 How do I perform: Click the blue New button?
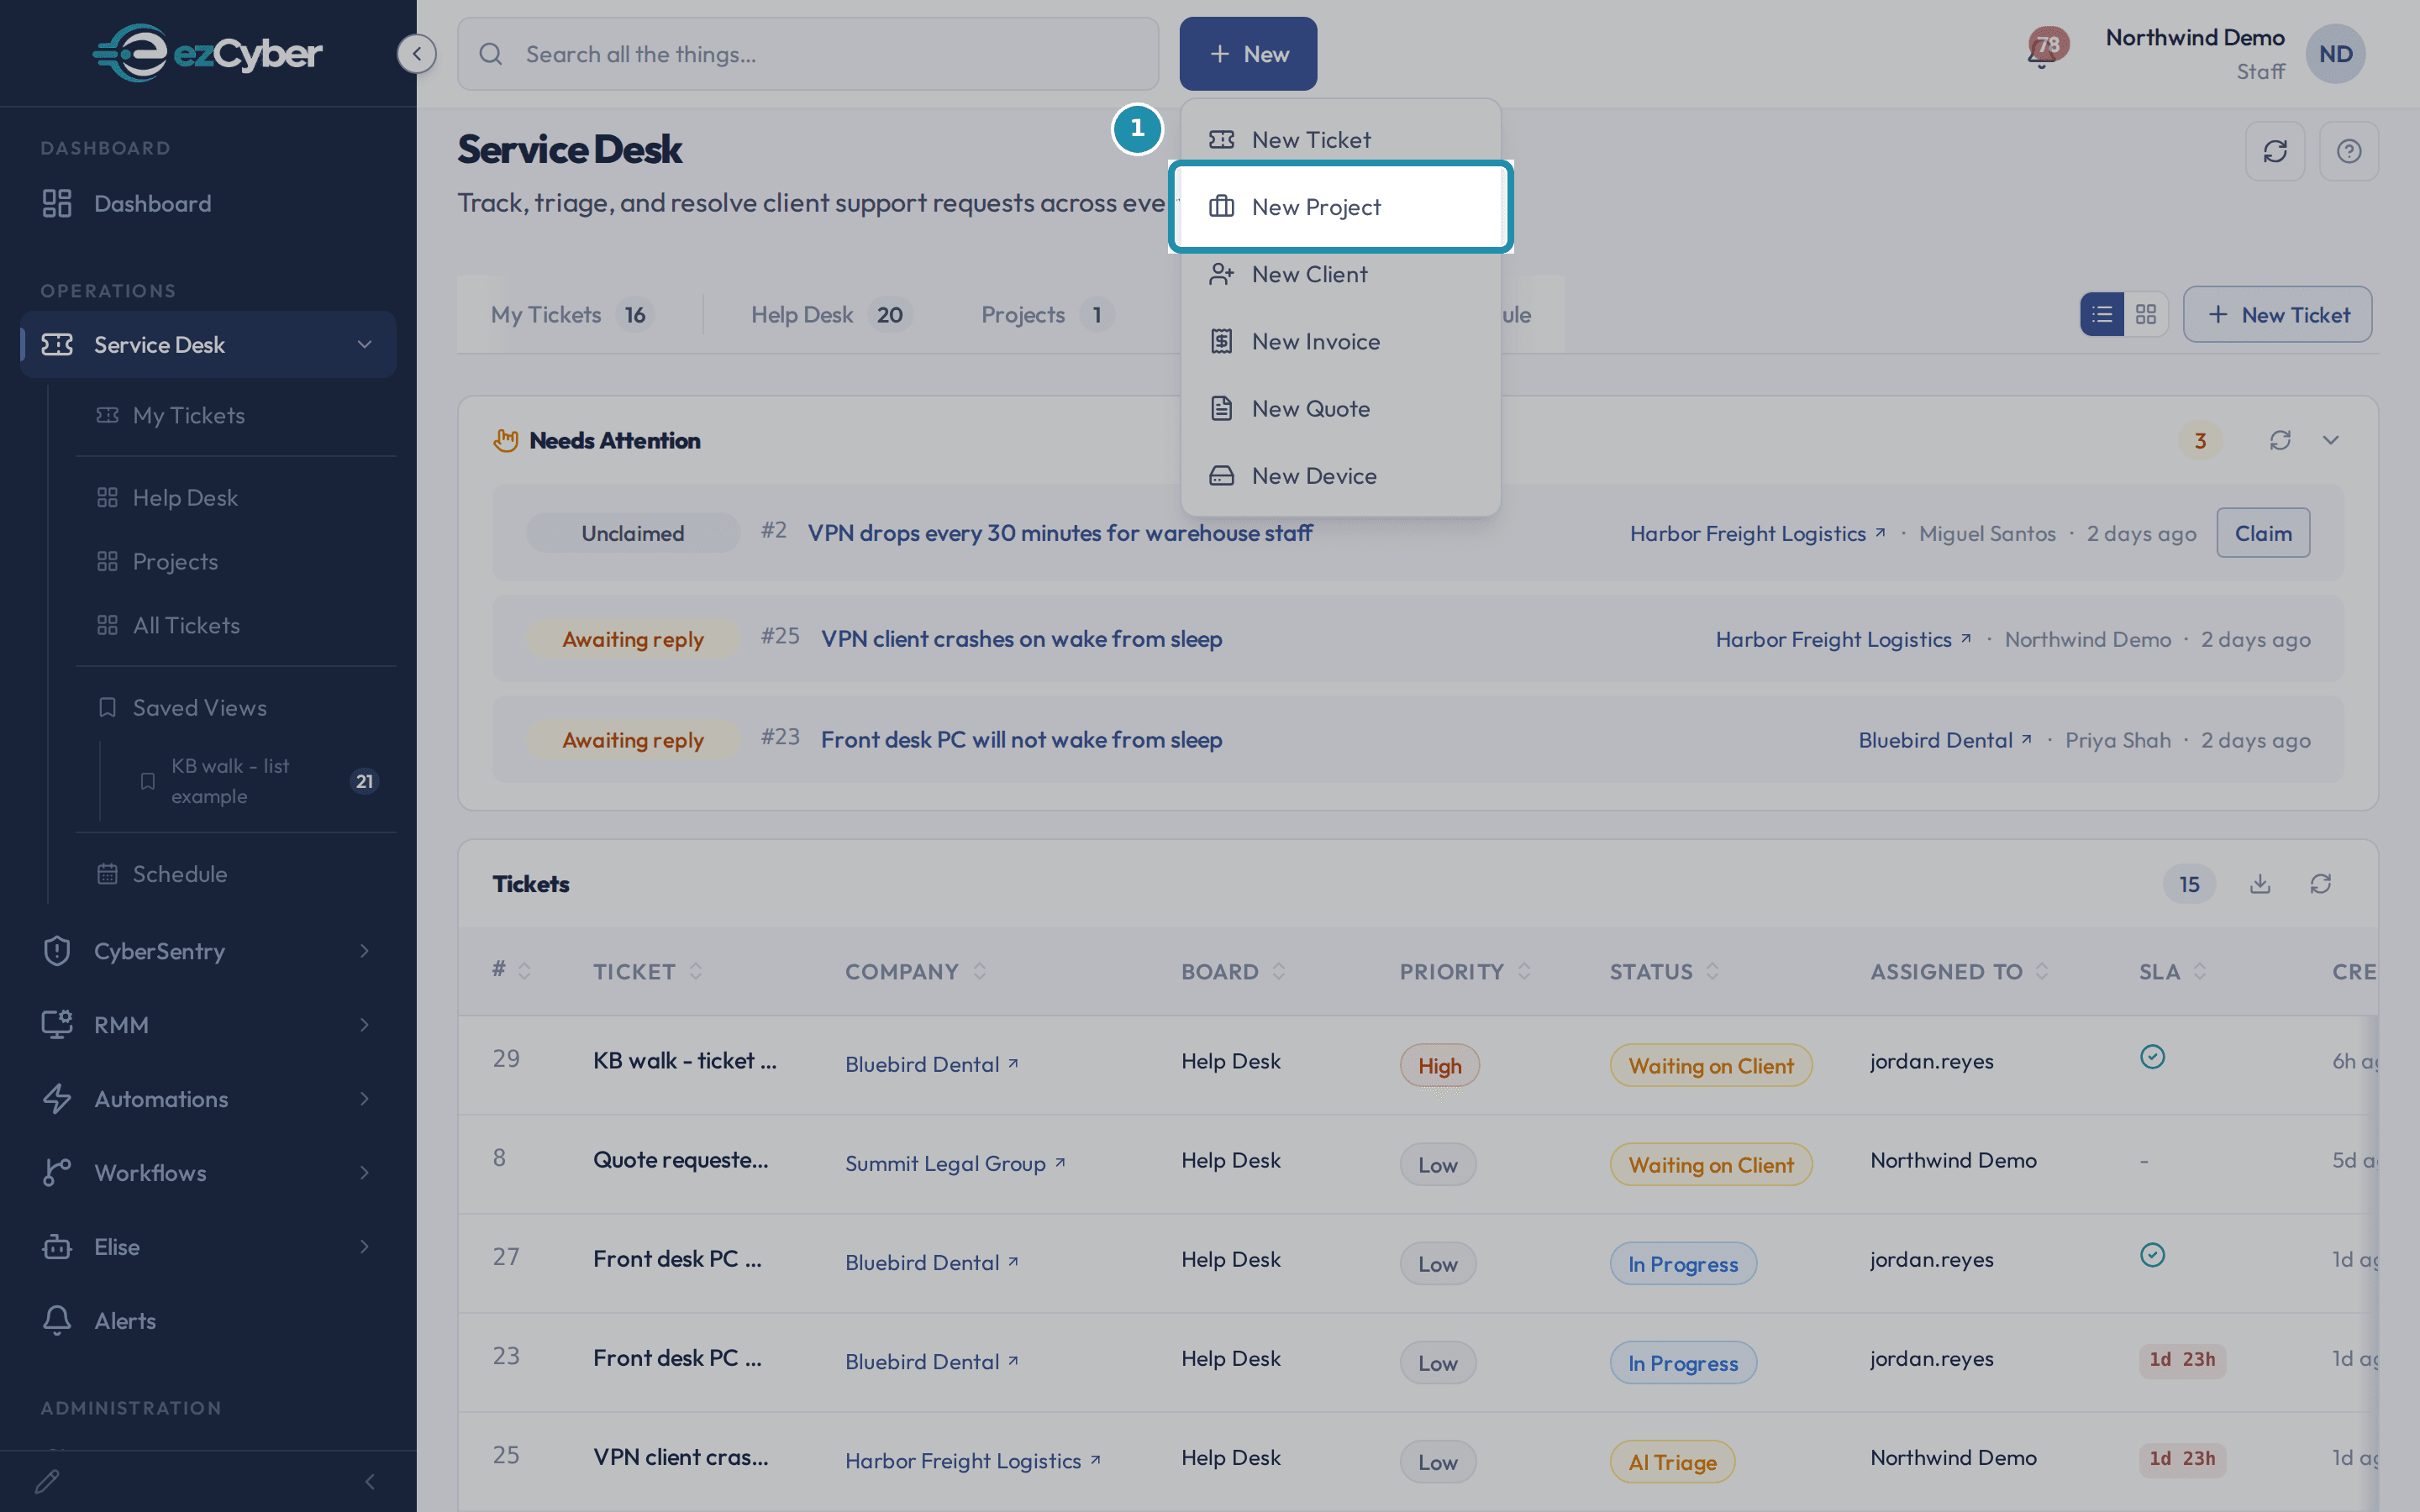click(x=1248, y=54)
